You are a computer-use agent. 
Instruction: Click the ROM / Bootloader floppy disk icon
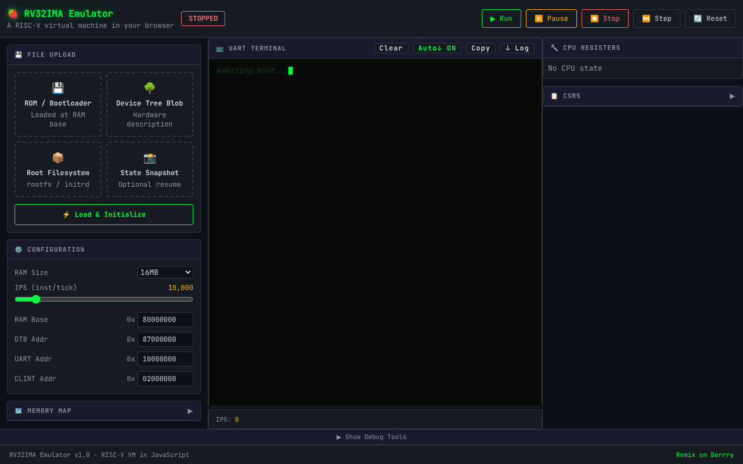coord(58,88)
